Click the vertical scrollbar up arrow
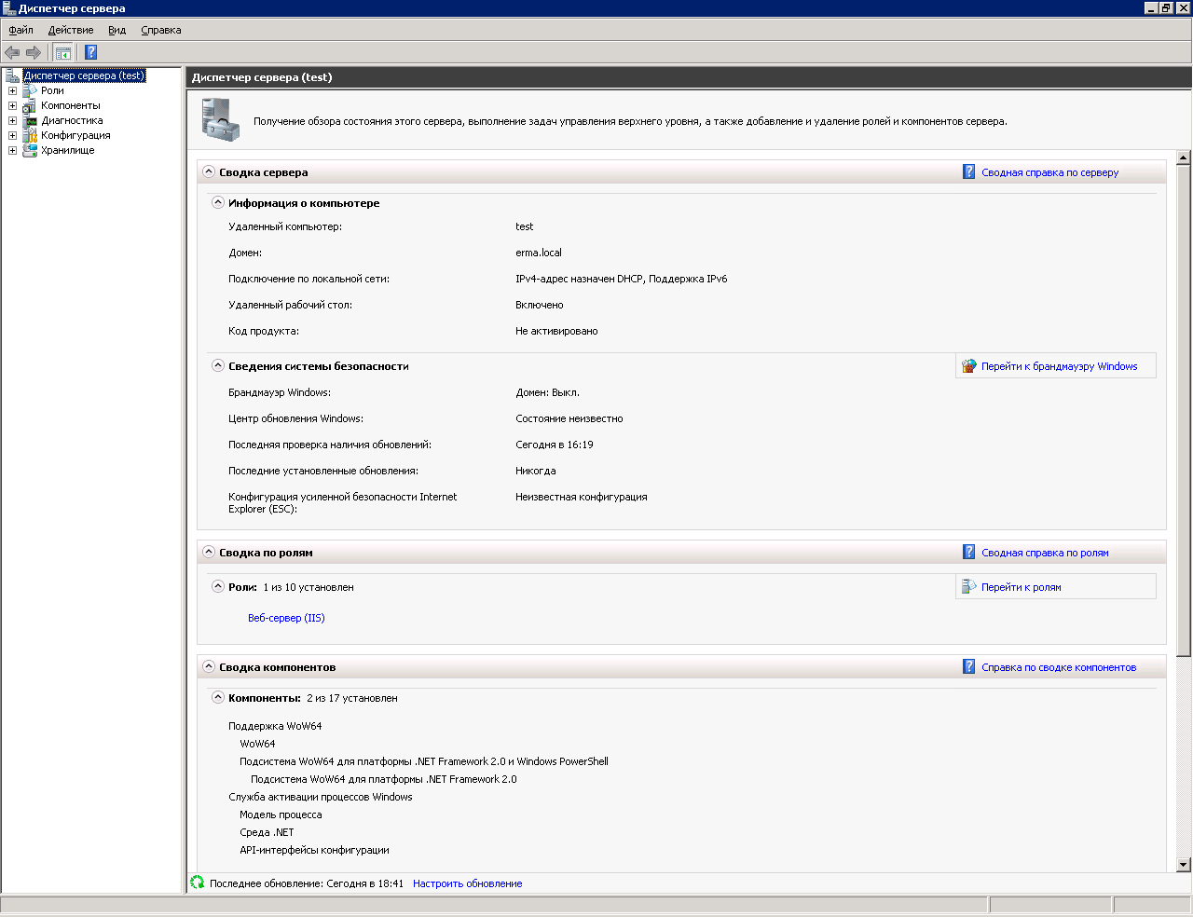This screenshot has width=1193, height=917. 1184,157
